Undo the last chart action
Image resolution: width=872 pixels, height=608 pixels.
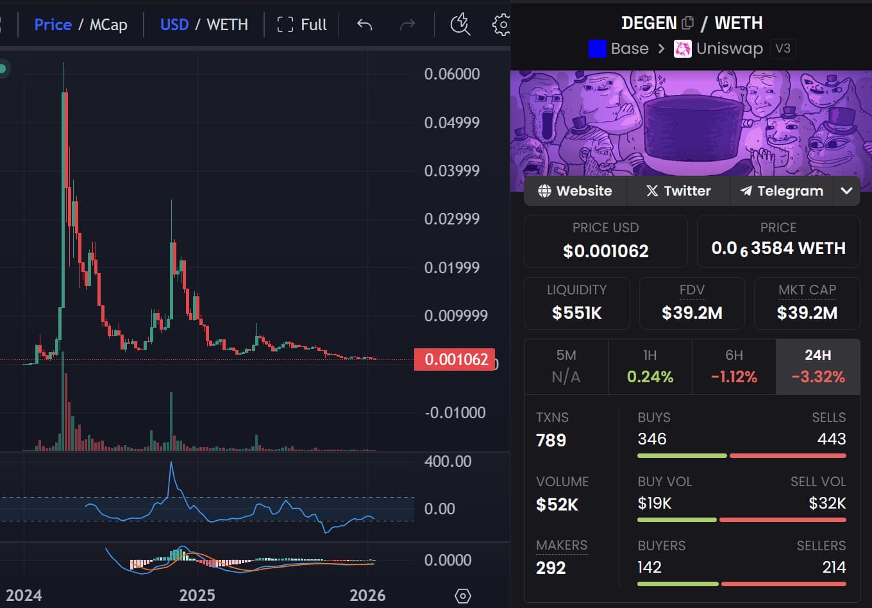[364, 25]
